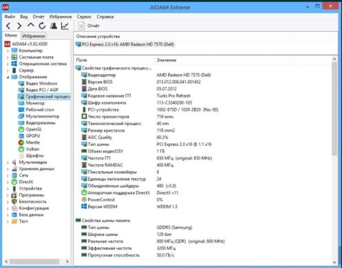The image size is (342, 268).
Task: Go forward with the right arrow toolbar icon
Action: click(x=19, y=25)
